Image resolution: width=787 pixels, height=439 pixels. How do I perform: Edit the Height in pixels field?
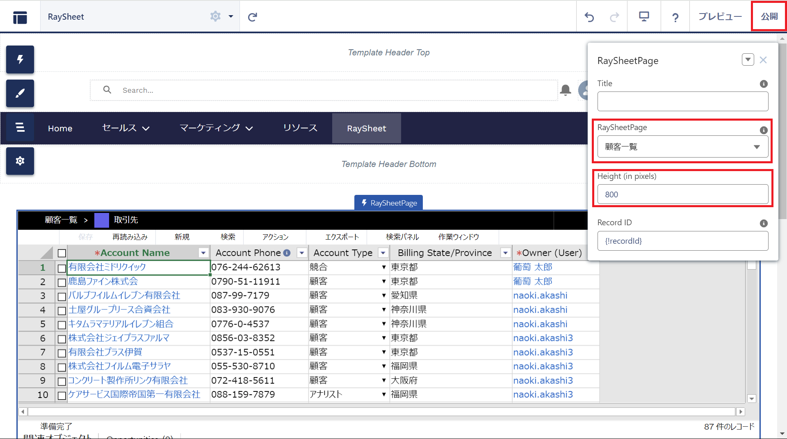click(x=682, y=194)
